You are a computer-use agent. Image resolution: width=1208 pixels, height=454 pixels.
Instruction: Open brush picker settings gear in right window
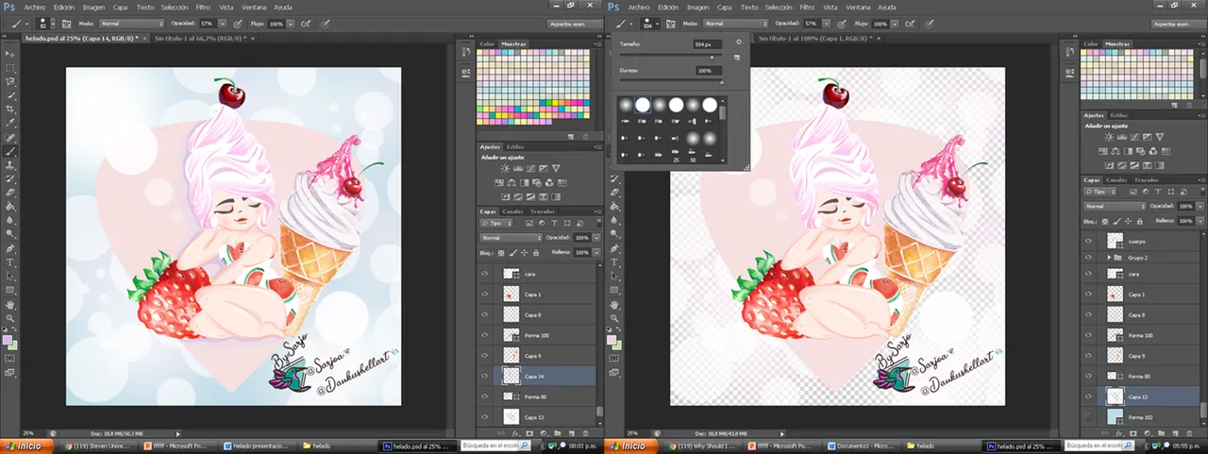coord(739,42)
